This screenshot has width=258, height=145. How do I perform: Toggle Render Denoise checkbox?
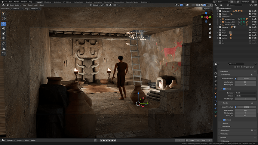[224, 120]
